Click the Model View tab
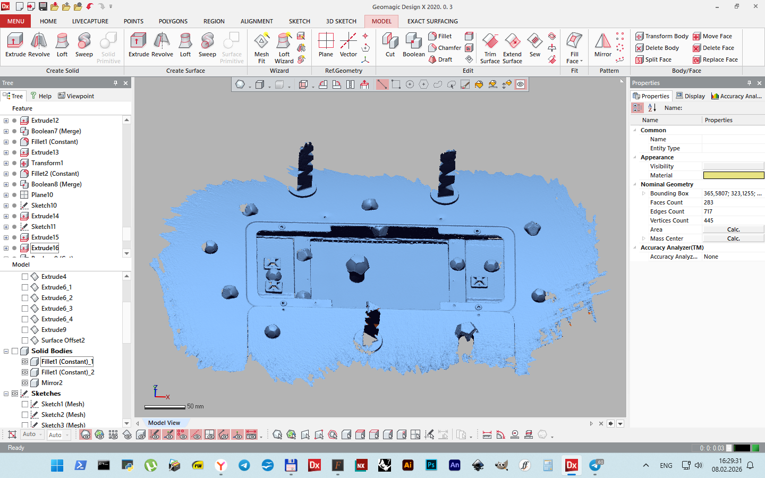 click(164, 423)
